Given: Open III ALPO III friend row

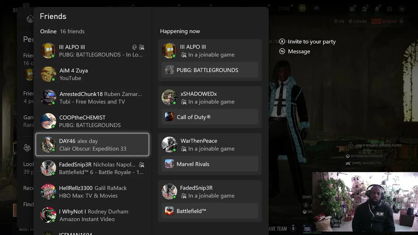Looking at the screenshot, I should pyautogui.click(x=92, y=51).
